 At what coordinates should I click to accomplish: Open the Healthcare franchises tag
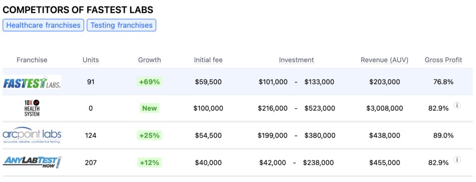coord(43,25)
